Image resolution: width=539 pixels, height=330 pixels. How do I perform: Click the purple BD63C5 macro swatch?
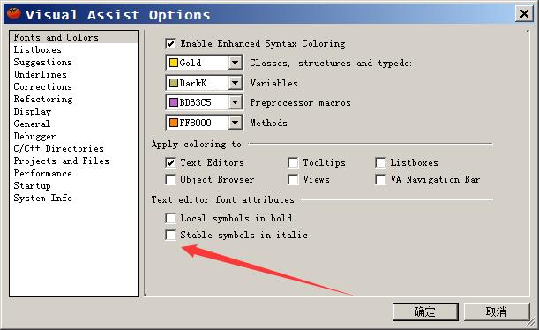pos(174,102)
